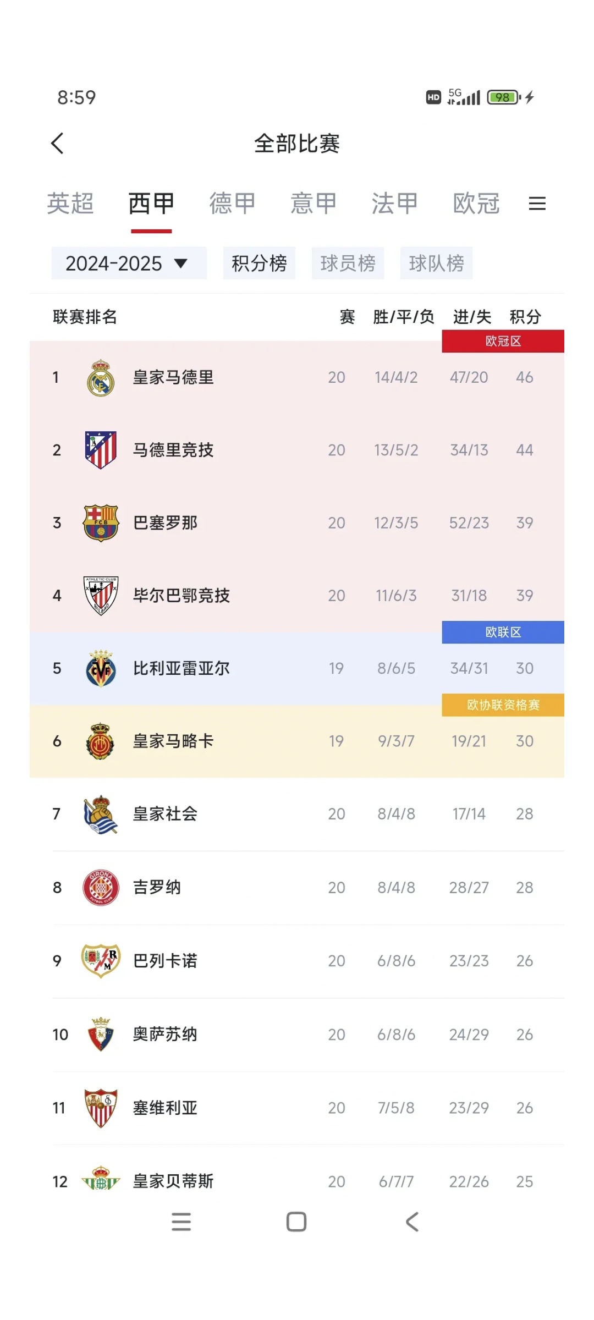Tap the battery indicator in the status bar
Viewport: 594px width, 1320px height.
502,97
